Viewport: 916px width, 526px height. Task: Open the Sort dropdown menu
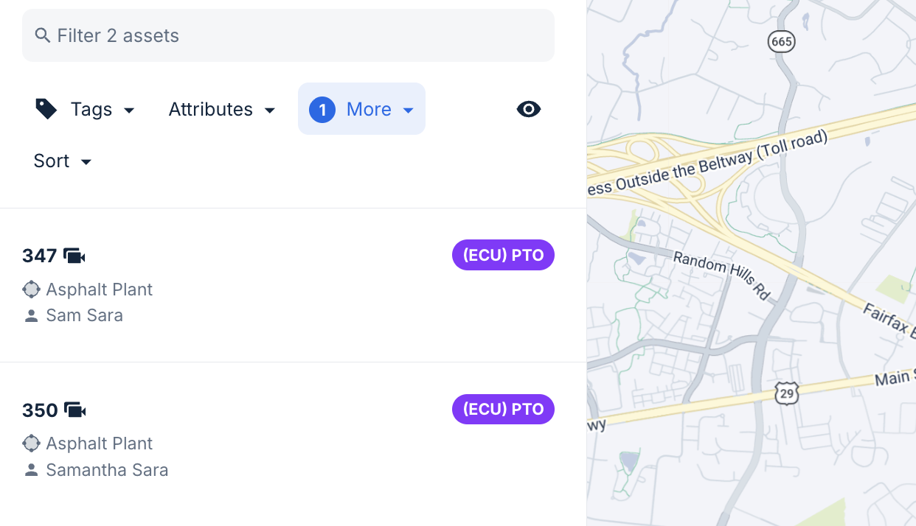(x=63, y=161)
